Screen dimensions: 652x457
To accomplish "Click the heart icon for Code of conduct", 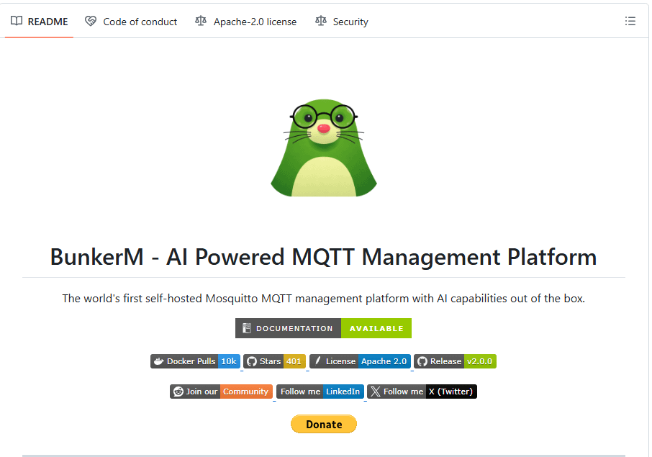I will (90, 21).
